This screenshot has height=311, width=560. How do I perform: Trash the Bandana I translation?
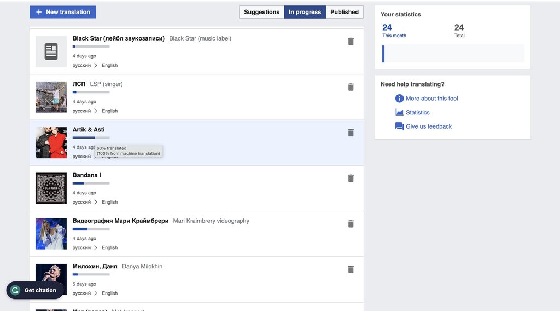(x=351, y=178)
